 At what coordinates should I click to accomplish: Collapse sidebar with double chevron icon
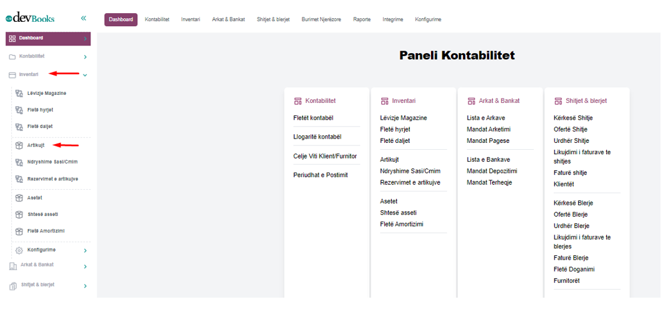[84, 18]
